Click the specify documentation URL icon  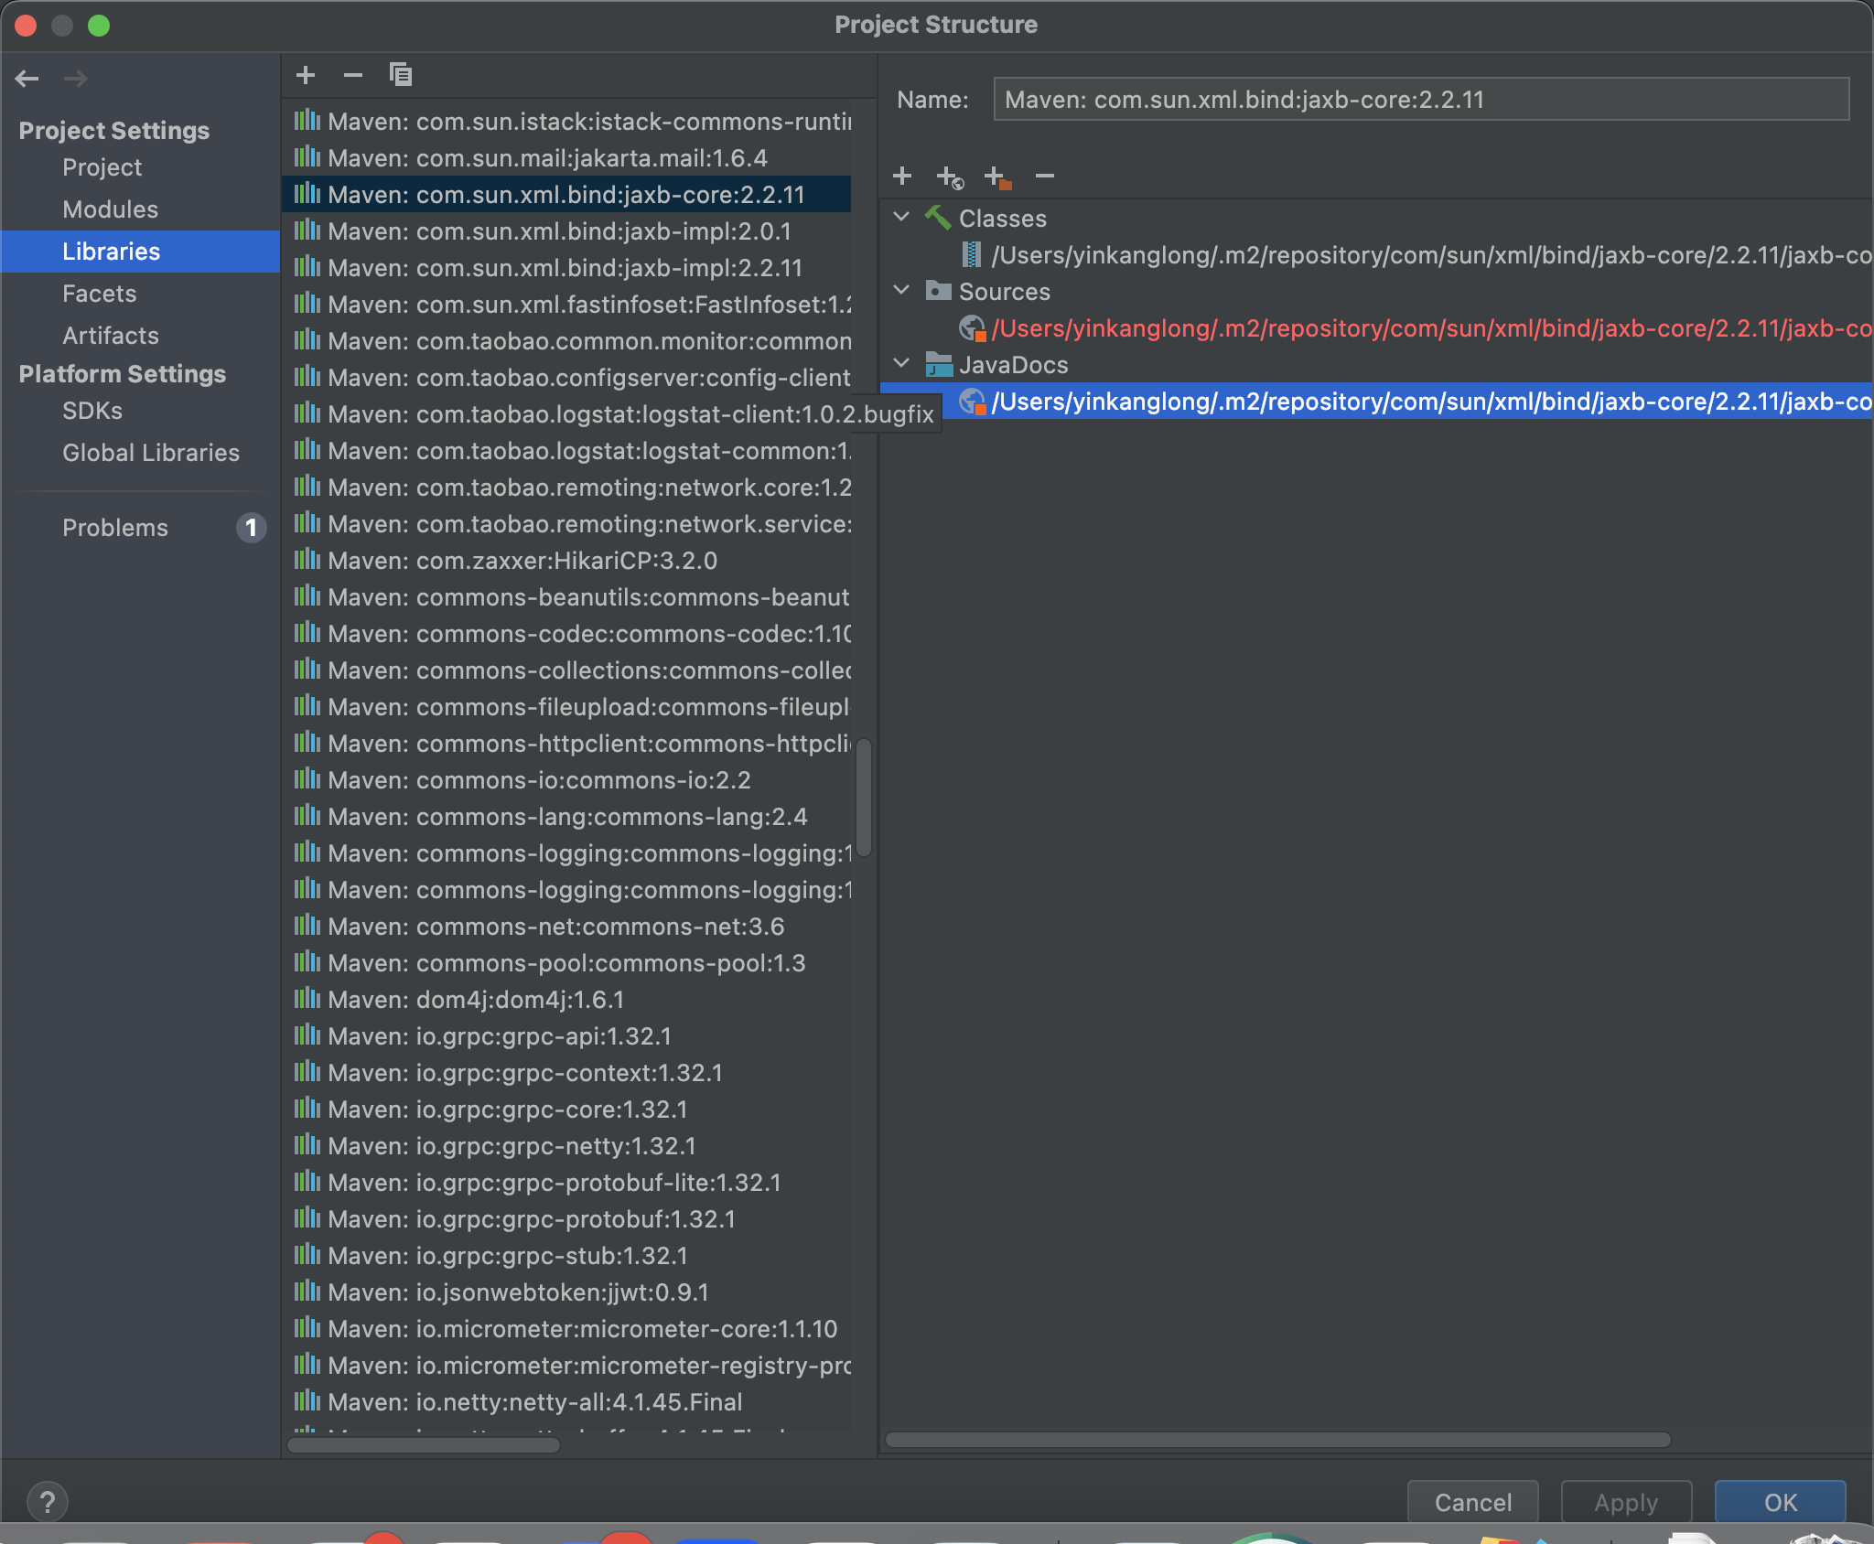tap(950, 177)
